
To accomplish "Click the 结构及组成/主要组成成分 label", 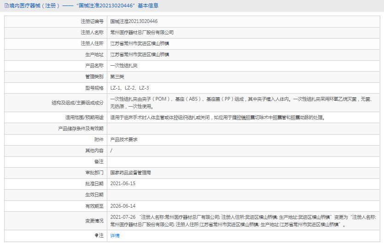I will [77, 102].
